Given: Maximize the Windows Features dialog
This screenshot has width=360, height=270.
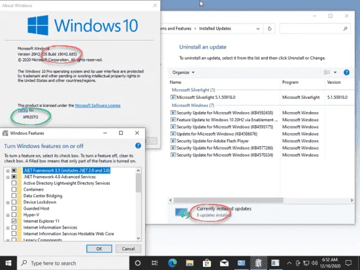Looking at the screenshot, I should click(x=121, y=133).
